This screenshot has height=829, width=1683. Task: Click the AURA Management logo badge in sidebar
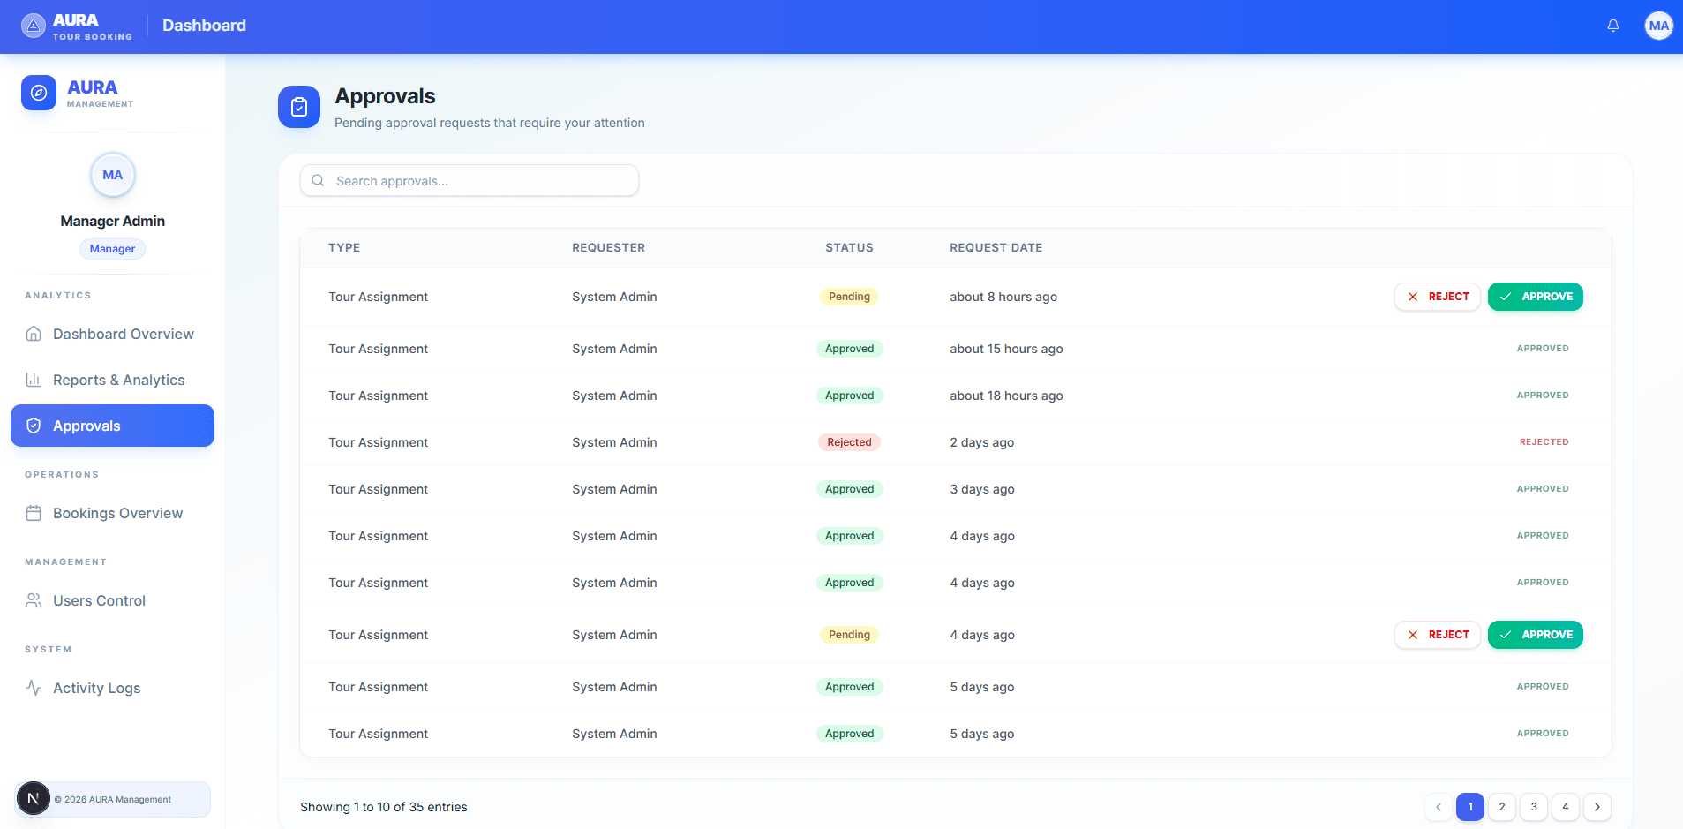(x=39, y=93)
